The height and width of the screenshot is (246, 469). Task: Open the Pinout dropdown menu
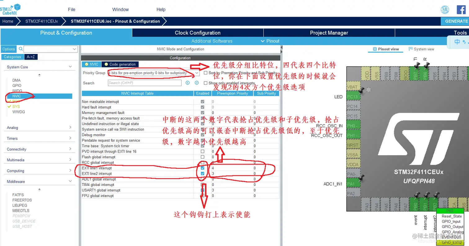[x=270, y=41]
